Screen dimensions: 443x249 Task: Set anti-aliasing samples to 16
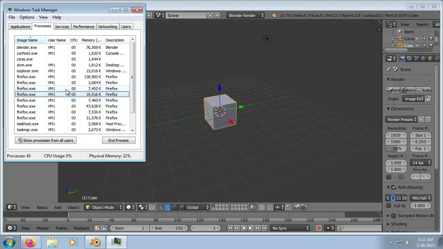404,198
